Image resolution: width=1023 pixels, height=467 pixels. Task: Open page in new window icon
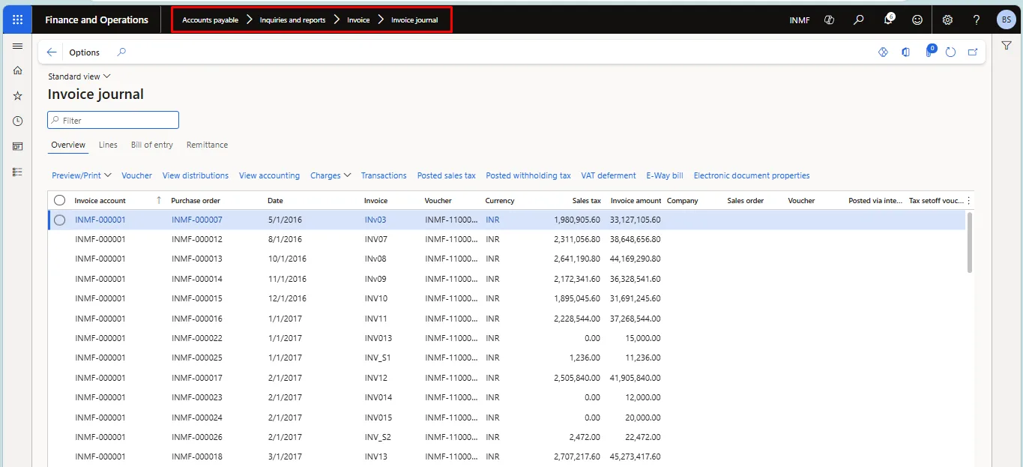click(973, 52)
